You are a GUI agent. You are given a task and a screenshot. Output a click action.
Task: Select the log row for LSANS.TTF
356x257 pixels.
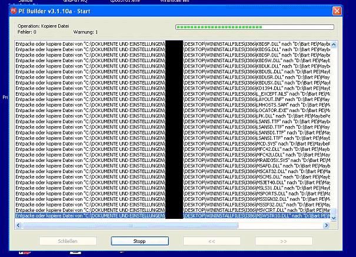[172, 121]
